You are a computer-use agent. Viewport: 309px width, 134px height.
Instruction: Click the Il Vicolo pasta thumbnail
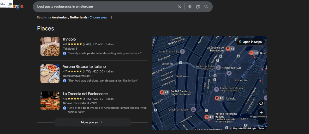[50, 46]
